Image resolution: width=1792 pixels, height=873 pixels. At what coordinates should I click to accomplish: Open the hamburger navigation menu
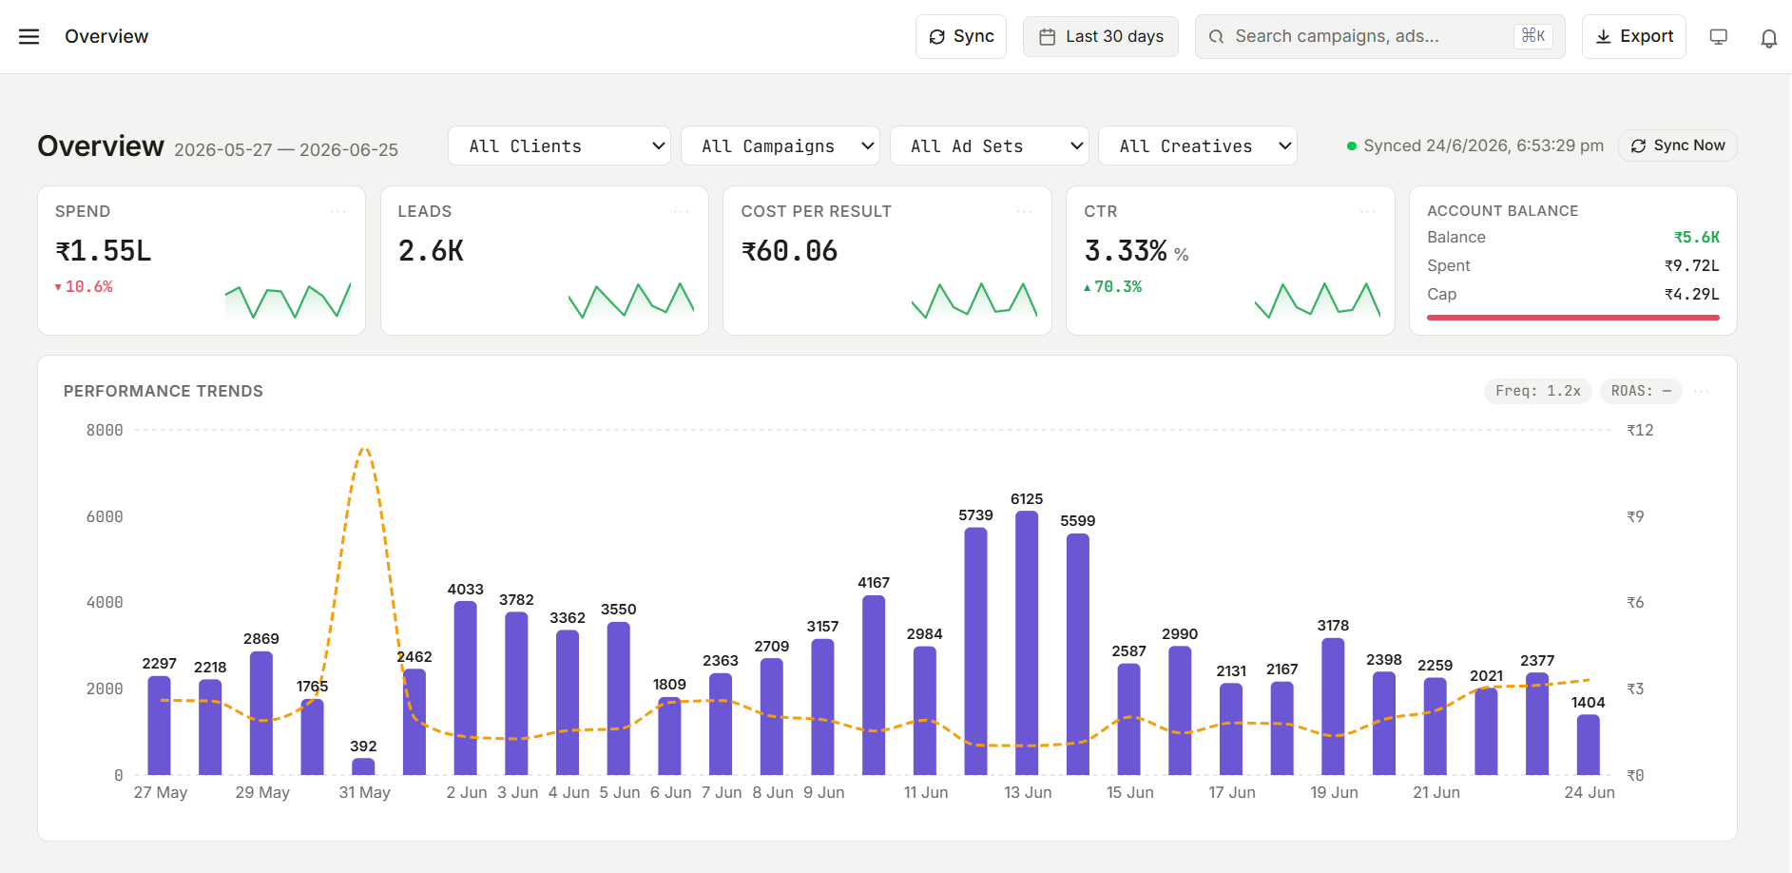click(29, 36)
